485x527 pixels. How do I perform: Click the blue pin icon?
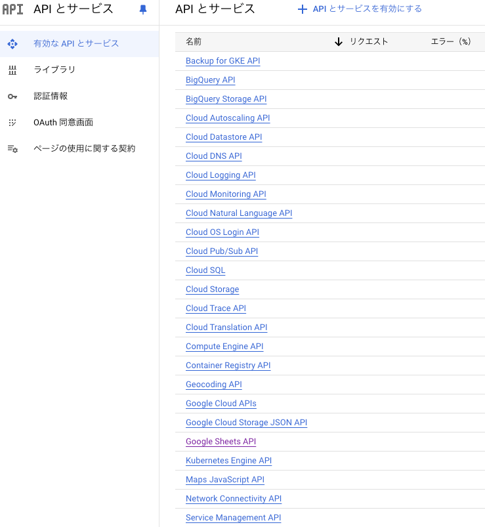click(143, 9)
